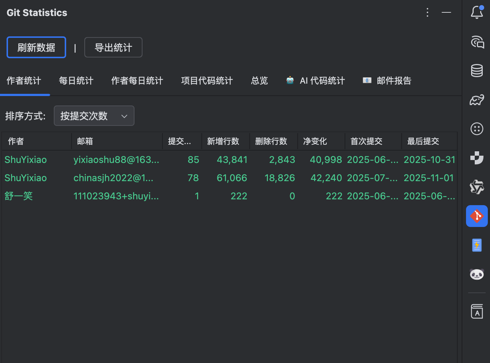Click the screen-share chat icon below notifications
The height and width of the screenshot is (363, 490).
coord(477,42)
